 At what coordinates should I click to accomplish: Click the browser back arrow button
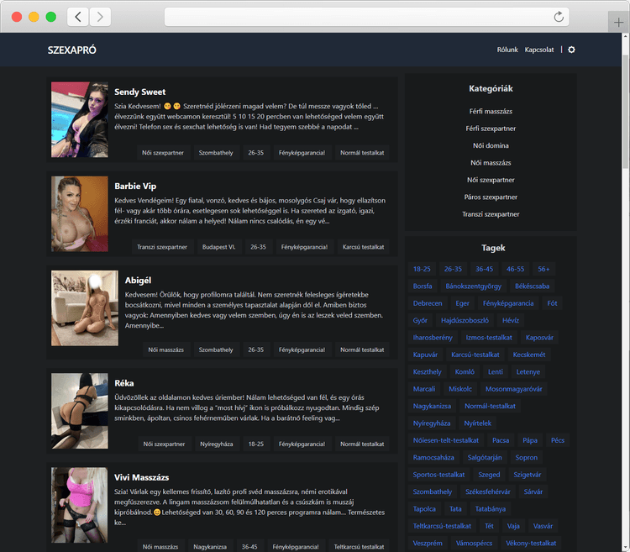tap(78, 17)
